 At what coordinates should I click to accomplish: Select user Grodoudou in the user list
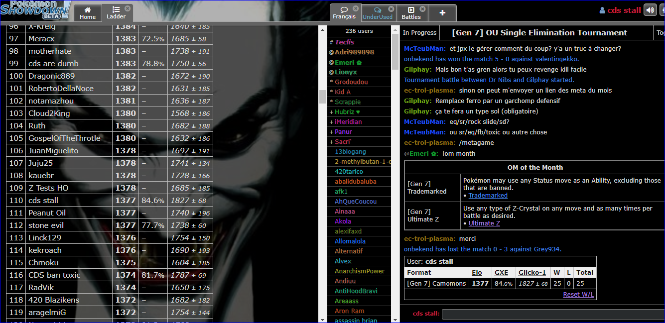pos(359,82)
